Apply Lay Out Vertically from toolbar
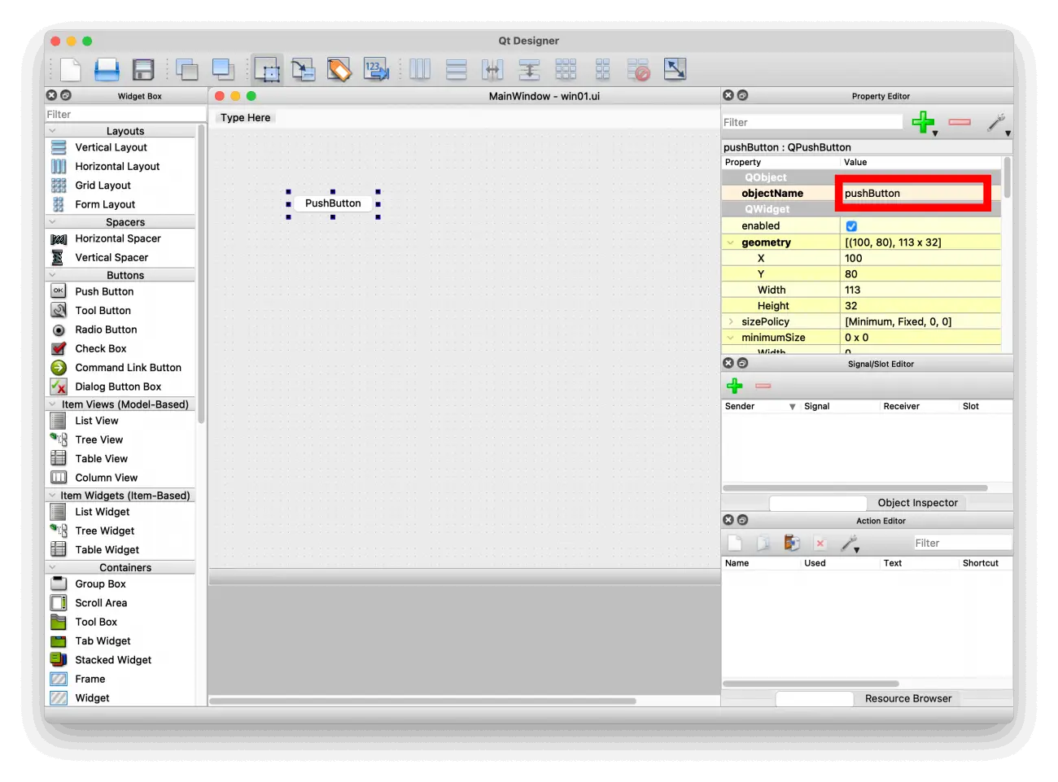The image size is (1058, 782). click(457, 69)
